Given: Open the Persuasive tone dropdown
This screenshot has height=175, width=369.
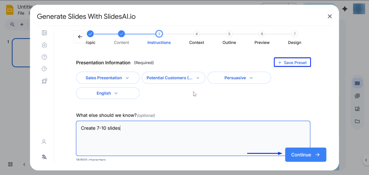Looking at the screenshot, I should tap(239, 78).
